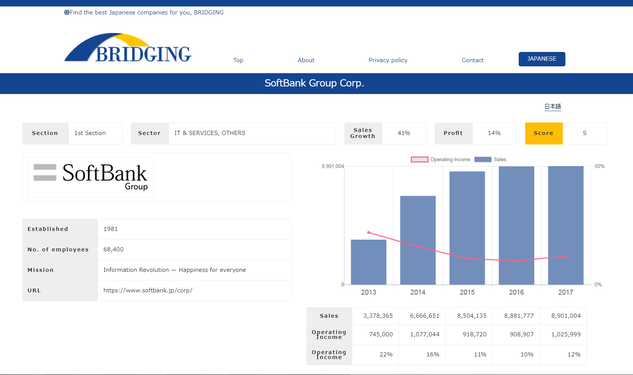Select the sales figure 6,666,651
633x375 pixels.
(x=425, y=316)
